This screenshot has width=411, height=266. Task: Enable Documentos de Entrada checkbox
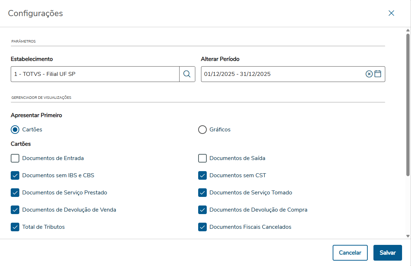point(15,158)
